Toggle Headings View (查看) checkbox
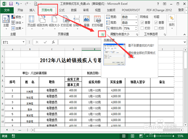 tap(156, 23)
